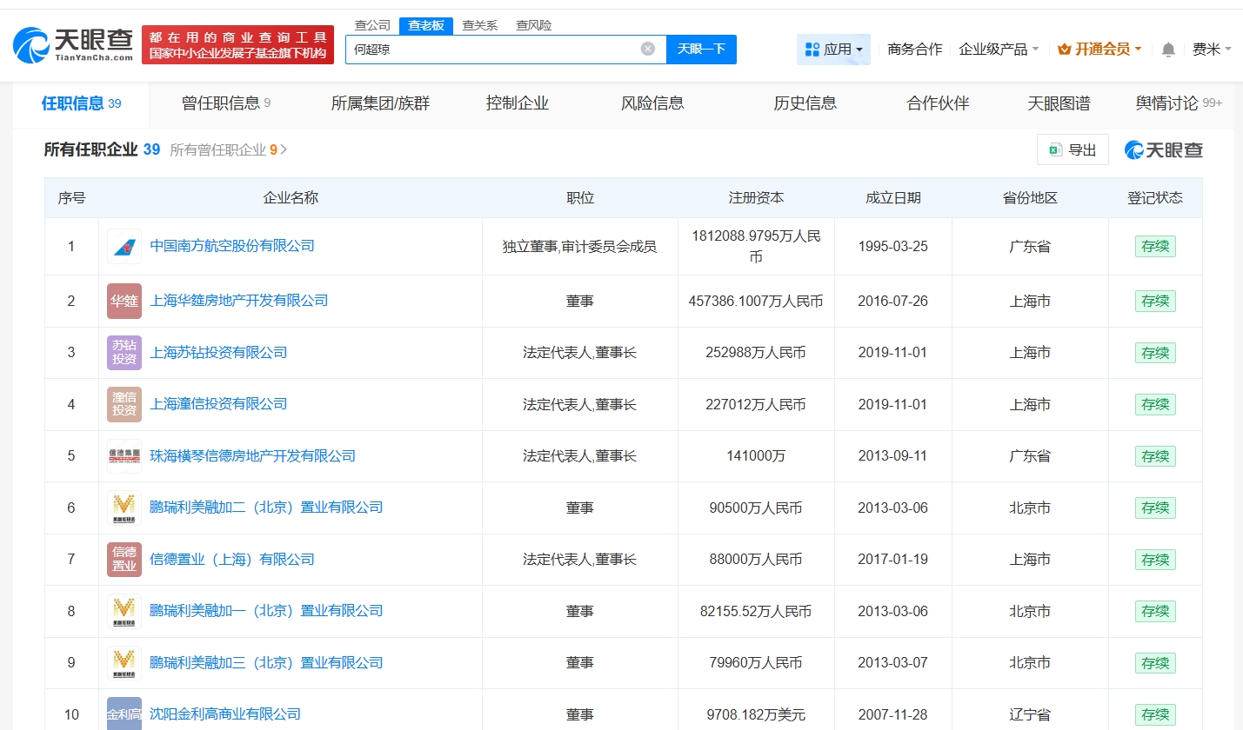Viewport: 1243px width, 730px height.
Task: Open the 风险信息 tab
Action: (652, 103)
